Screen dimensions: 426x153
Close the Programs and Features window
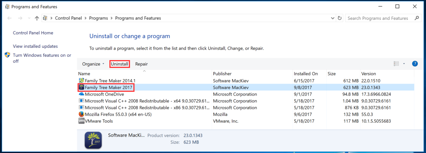[x=415, y=6]
